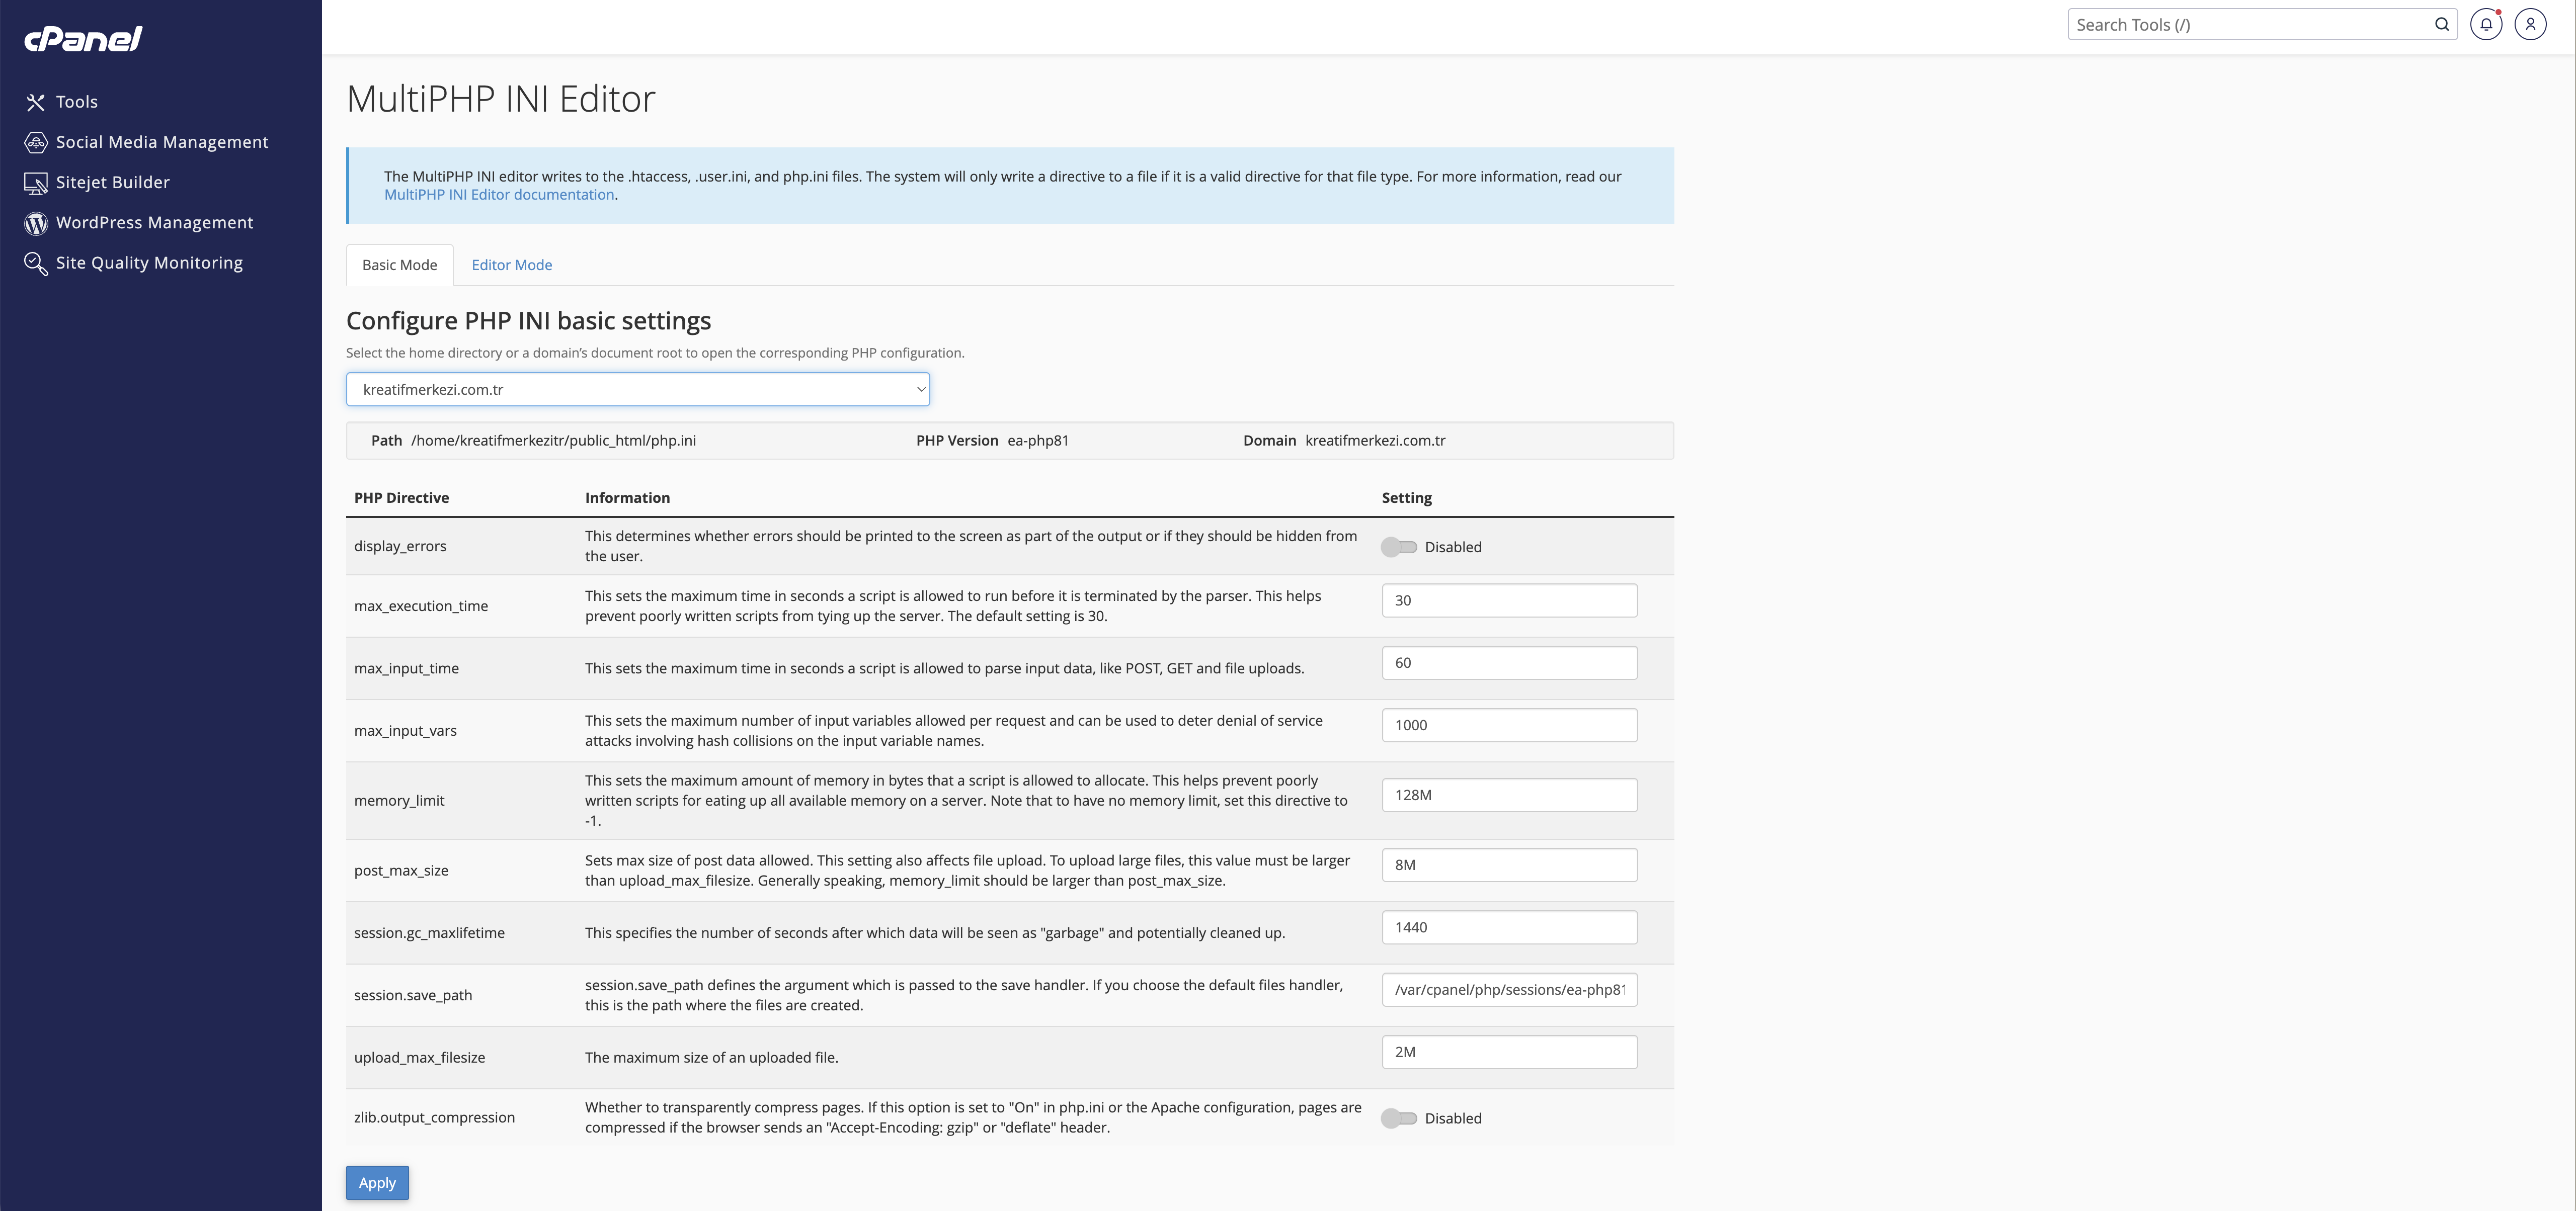
Task: Toggle the zlib.output_compression switch
Action: point(1398,1118)
